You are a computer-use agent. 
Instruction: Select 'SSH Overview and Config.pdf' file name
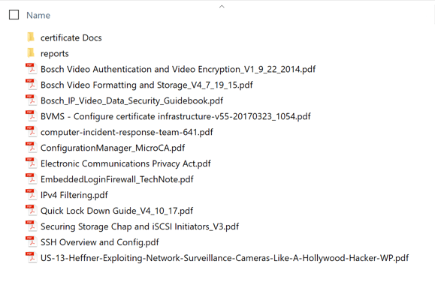pyautogui.click(x=100, y=243)
